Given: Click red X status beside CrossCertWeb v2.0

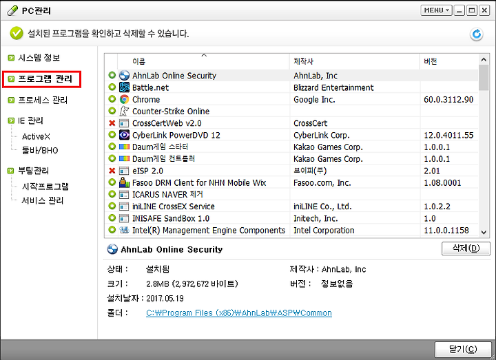Looking at the screenshot, I should tap(112, 123).
